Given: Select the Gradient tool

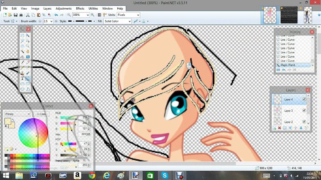Looking at the screenshot, I should click(x=28, y=57).
